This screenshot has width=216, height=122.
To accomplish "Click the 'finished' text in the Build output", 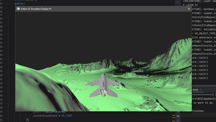I will click(x=198, y=111).
